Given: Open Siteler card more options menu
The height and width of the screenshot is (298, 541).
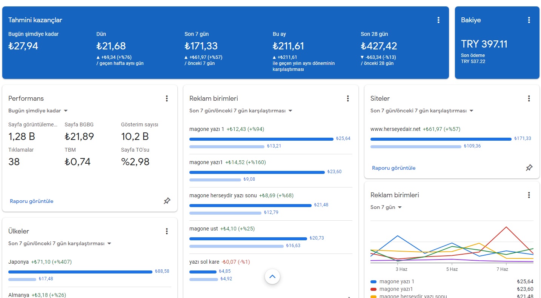Looking at the screenshot, I should pos(529,98).
